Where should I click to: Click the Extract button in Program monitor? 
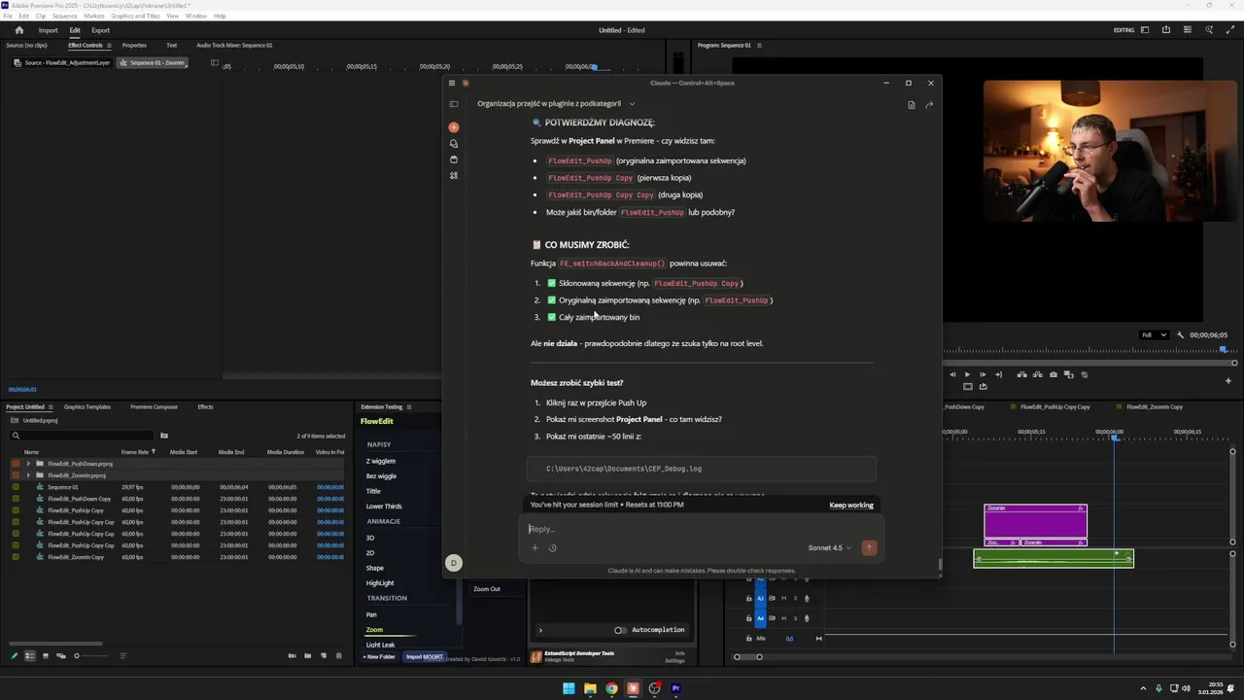click(1038, 374)
